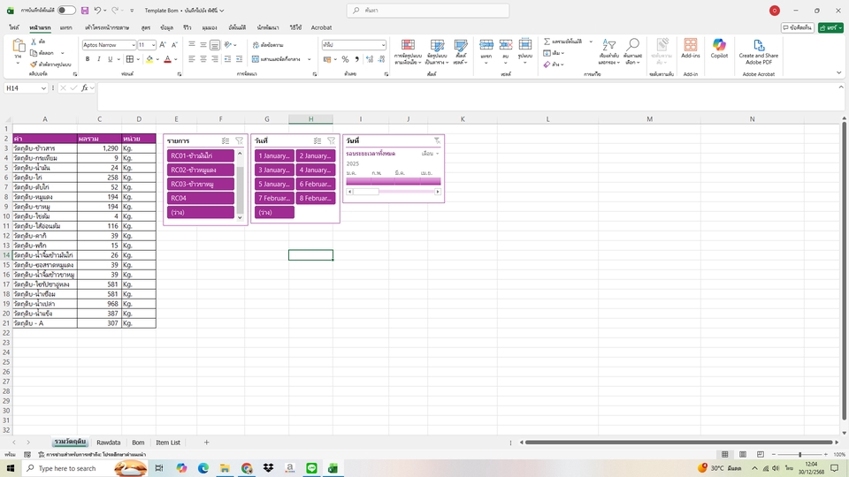Image resolution: width=849 pixels, height=477 pixels.
Task: Expand the timeline month level dropdown
Action: [x=431, y=154]
